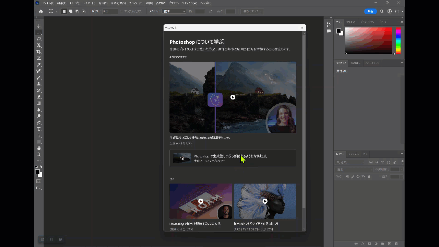Select Intersect with selection mode
Screen dimensions: 439x247
click(84, 11)
